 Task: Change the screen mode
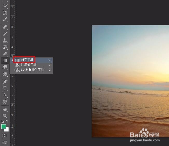[5, 143]
